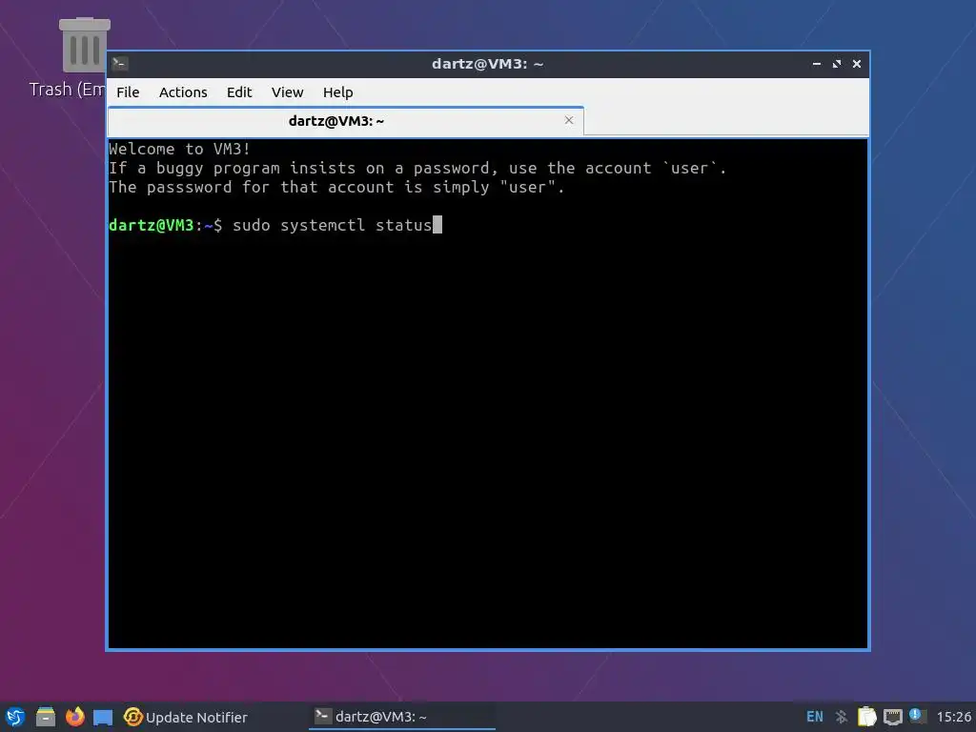Open the application launcher menu in taskbar

click(15, 717)
